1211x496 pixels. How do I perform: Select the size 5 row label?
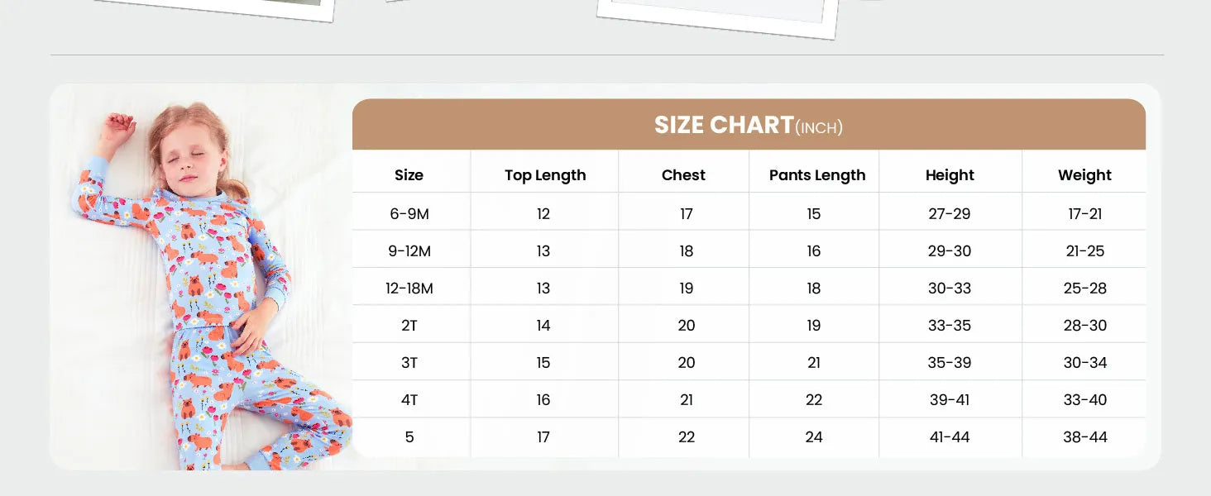click(409, 437)
